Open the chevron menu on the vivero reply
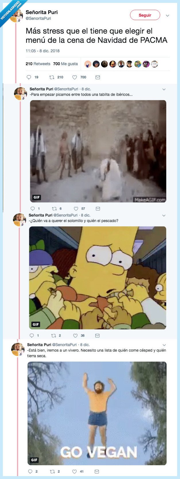The width and height of the screenshot is (180, 479). (164, 345)
